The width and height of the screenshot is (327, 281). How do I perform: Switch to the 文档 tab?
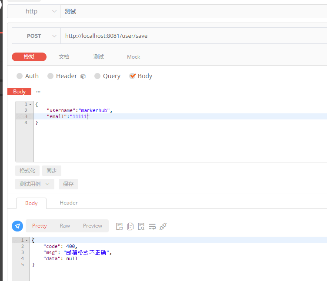(x=64, y=57)
